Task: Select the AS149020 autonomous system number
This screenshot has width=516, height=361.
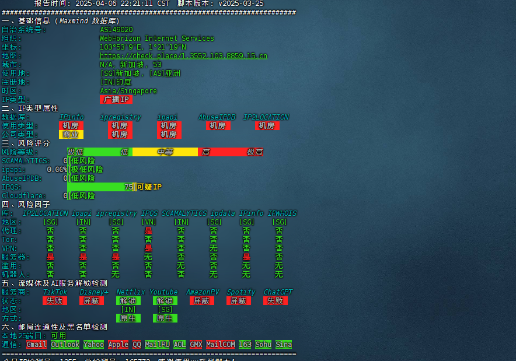Action: 116,30
